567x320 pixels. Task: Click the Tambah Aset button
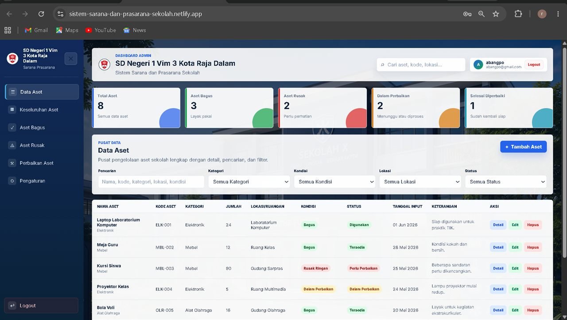tap(524, 147)
